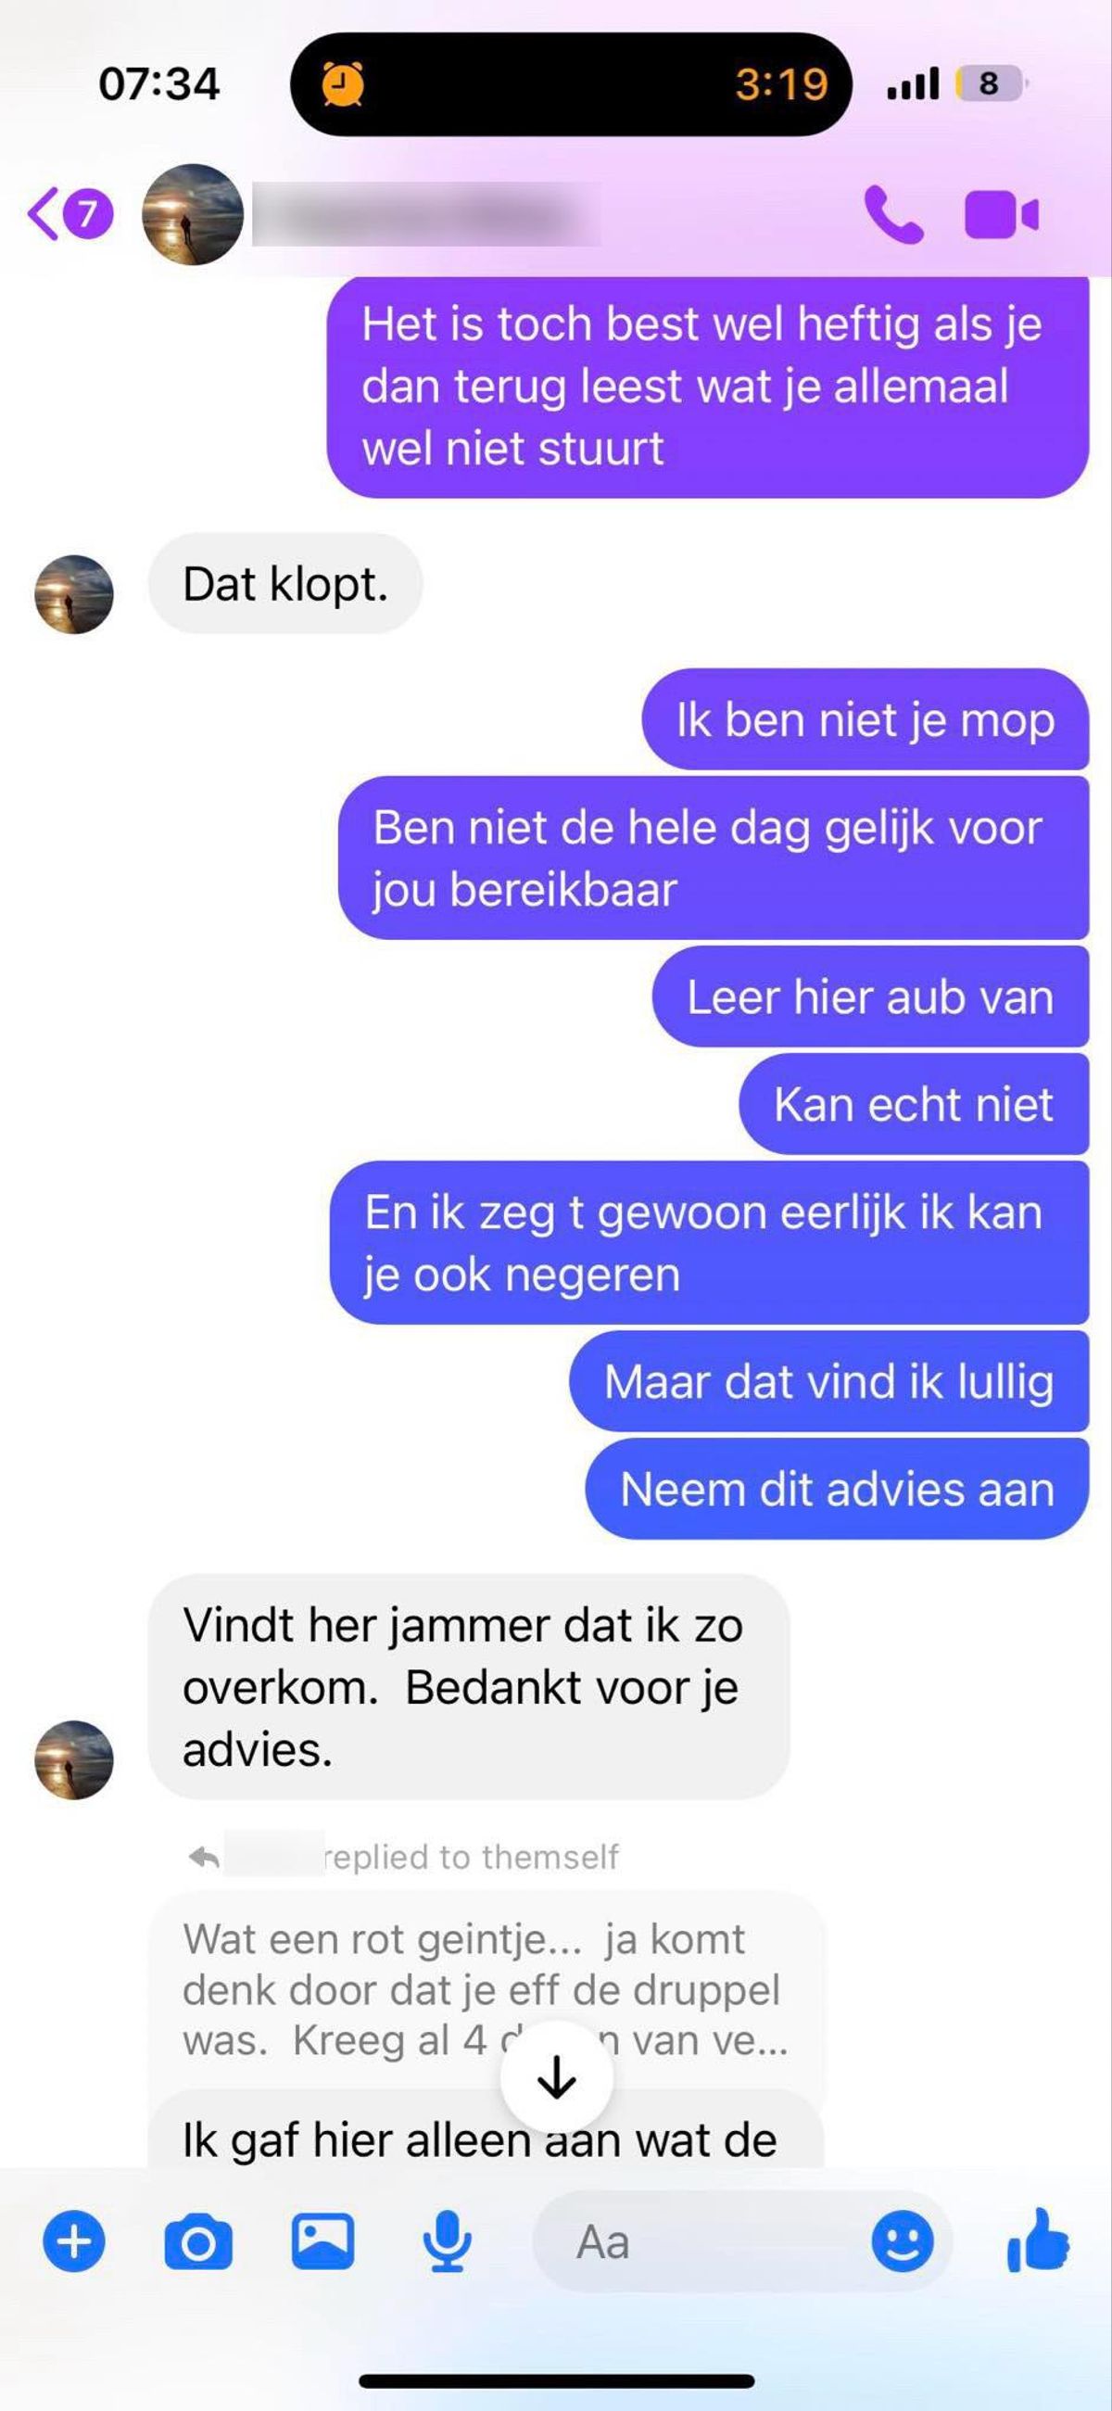Tap the alarm timer pill in the status bar
The height and width of the screenshot is (2411, 1112).
click(x=571, y=84)
